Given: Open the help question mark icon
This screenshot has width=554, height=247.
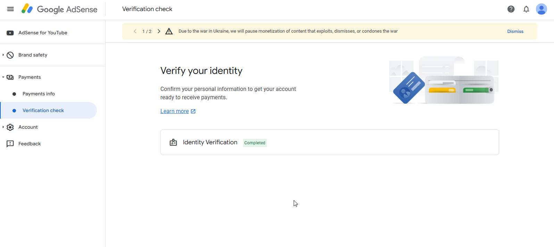Looking at the screenshot, I should (x=511, y=9).
